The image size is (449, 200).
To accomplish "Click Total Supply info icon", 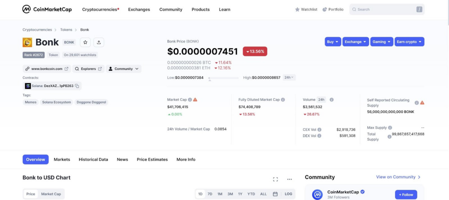I will 389,137.
